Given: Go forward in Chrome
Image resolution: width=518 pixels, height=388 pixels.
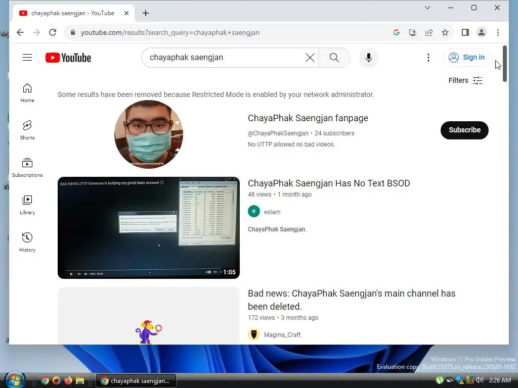Looking at the screenshot, I should pyautogui.click(x=36, y=32).
